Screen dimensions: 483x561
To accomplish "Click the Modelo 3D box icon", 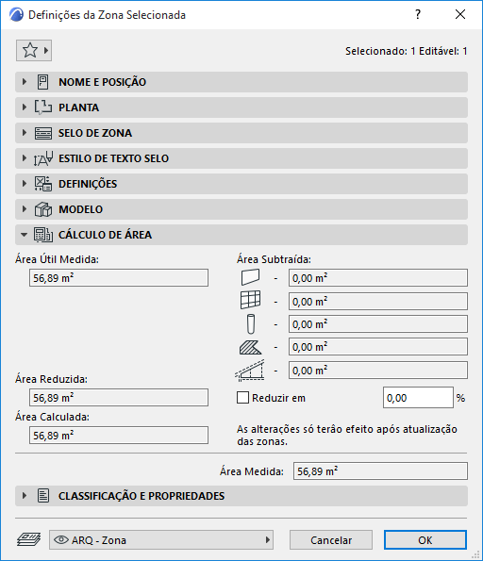I will (x=43, y=209).
